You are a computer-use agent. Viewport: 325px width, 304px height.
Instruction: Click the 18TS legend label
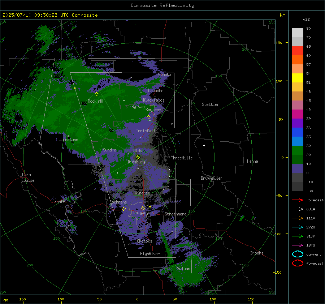pos(311,245)
